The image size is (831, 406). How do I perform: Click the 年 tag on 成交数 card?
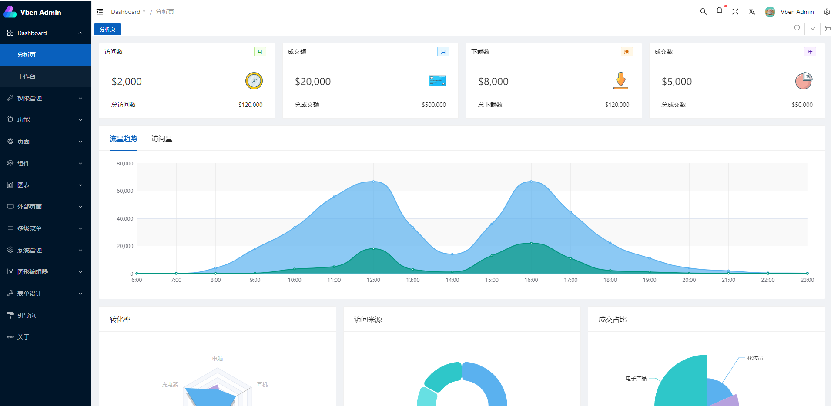coord(810,52)
